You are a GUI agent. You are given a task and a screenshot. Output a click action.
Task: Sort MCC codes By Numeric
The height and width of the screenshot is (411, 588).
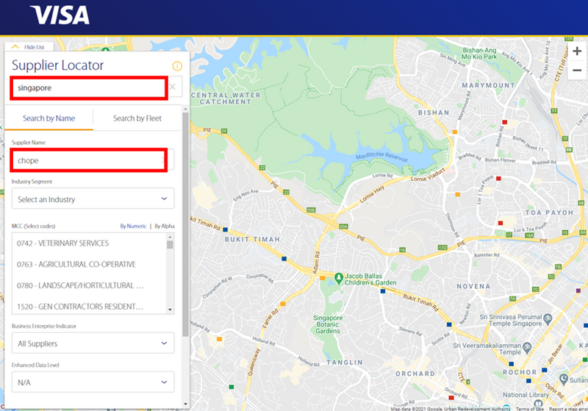[133, 226]
